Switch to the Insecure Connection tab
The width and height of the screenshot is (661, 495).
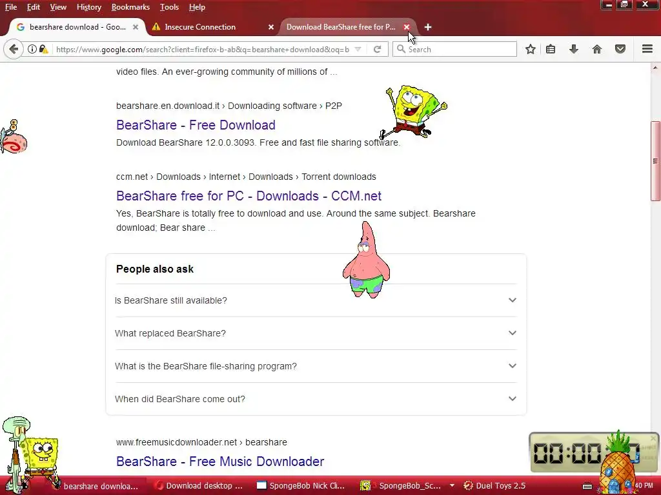212,27
